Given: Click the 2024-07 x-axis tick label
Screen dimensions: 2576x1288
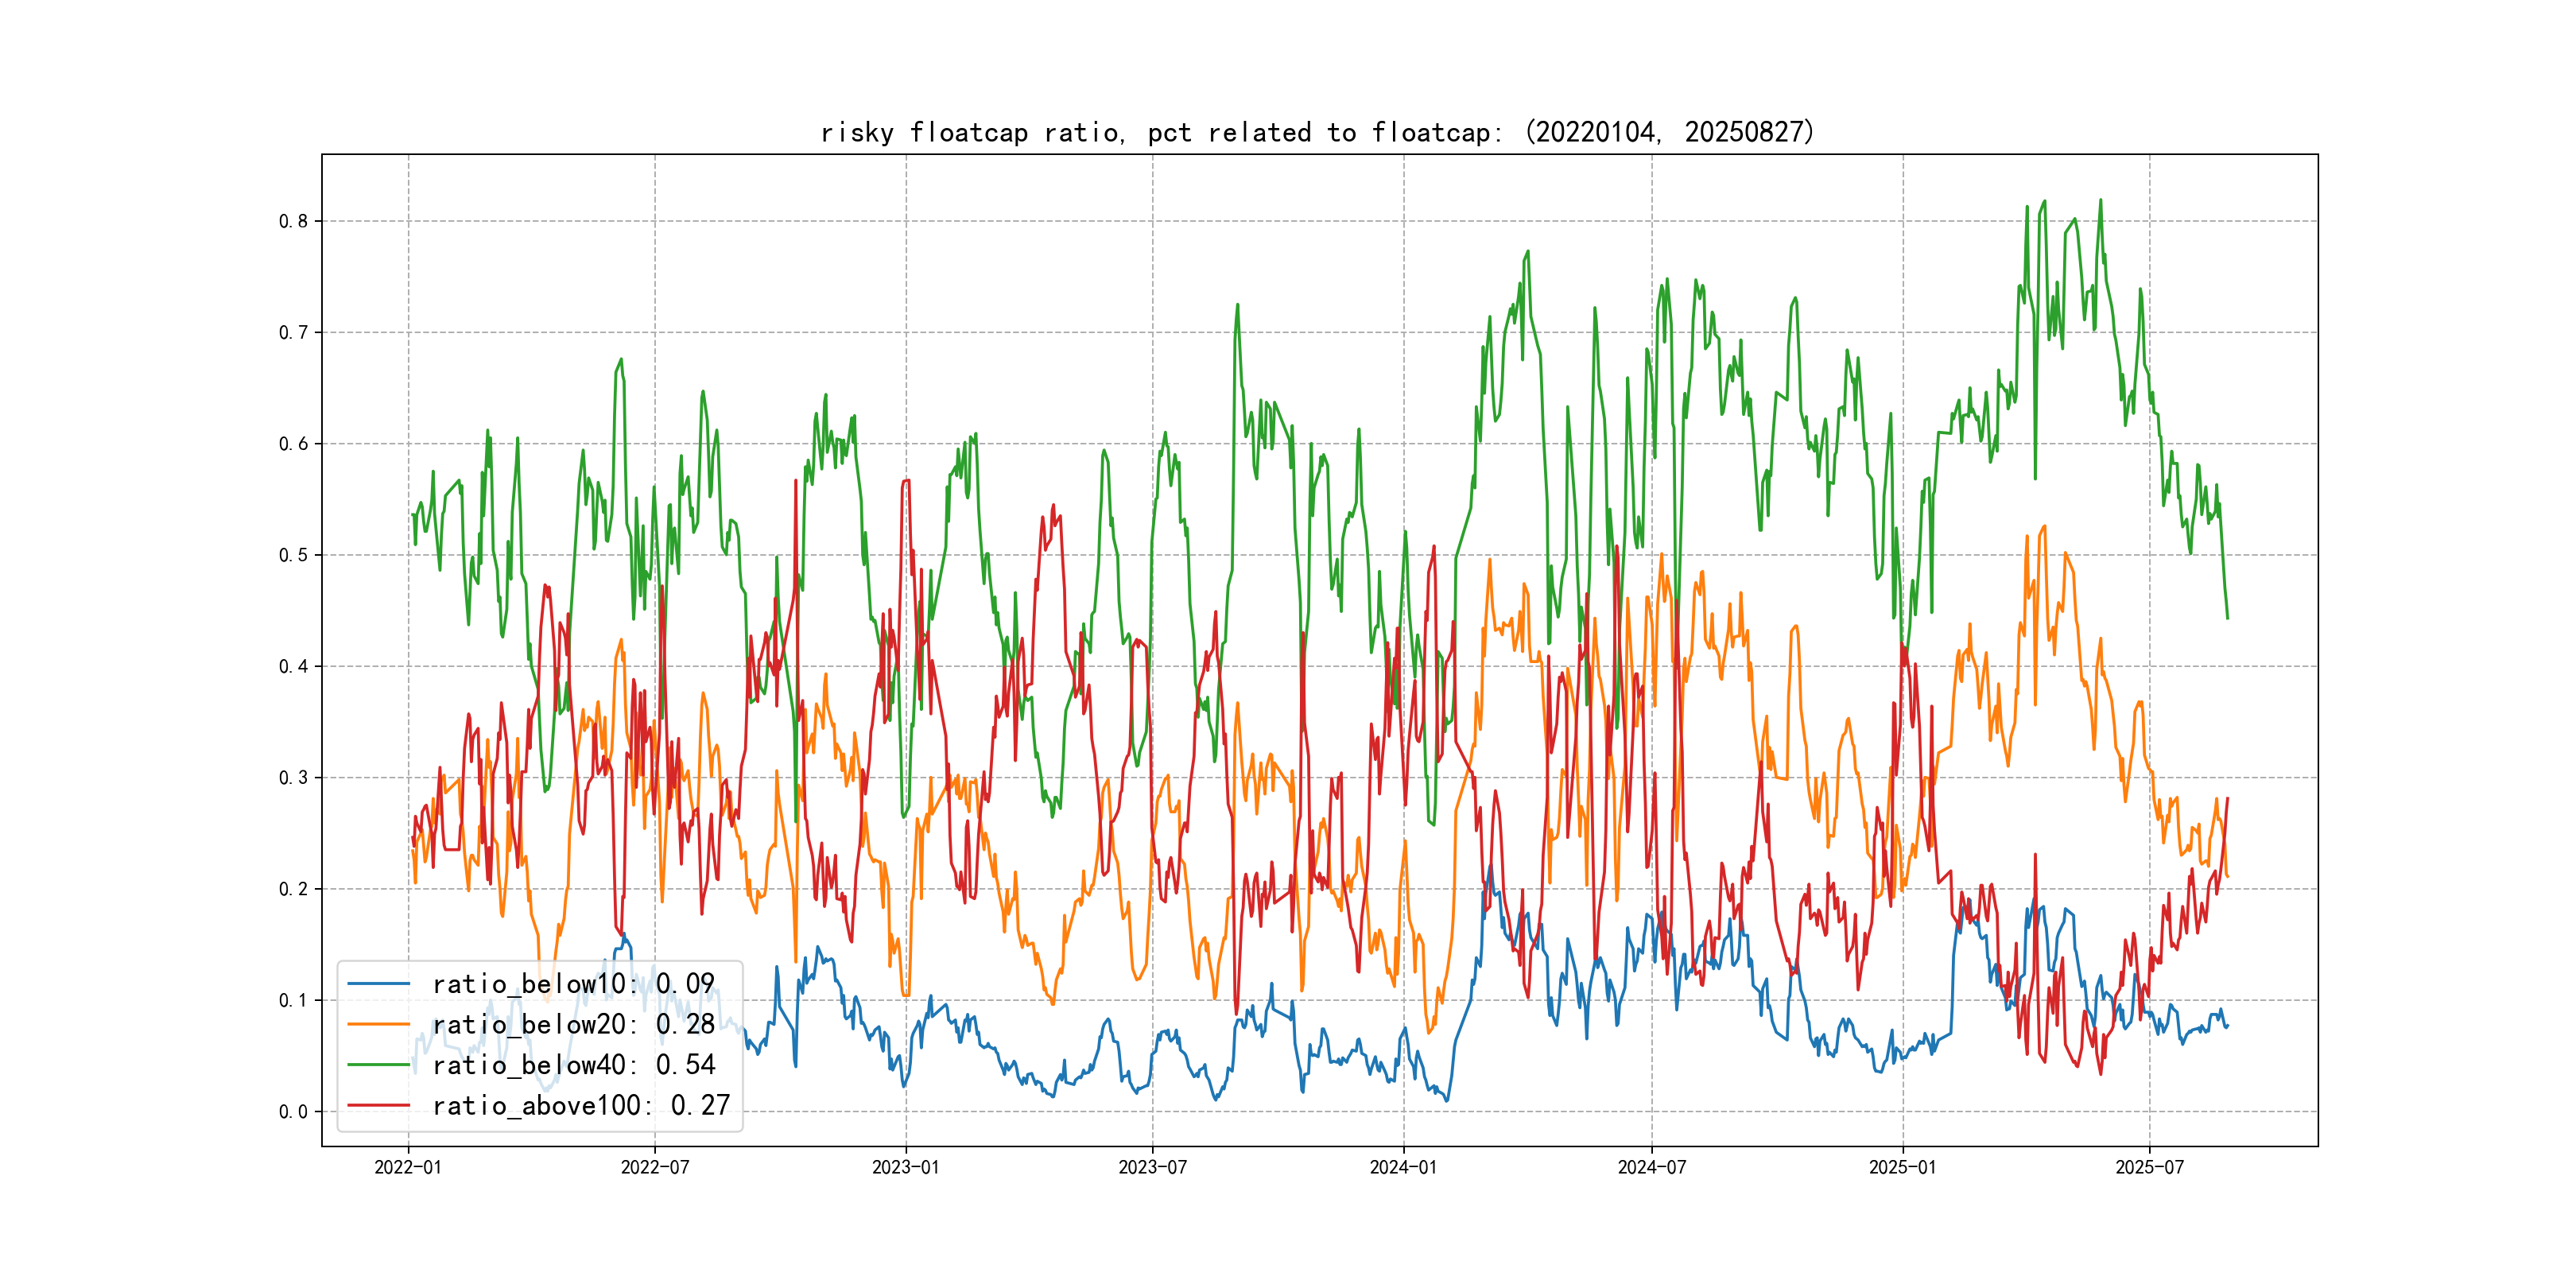Looking at the screenshot, I should coord(1651,1167).
